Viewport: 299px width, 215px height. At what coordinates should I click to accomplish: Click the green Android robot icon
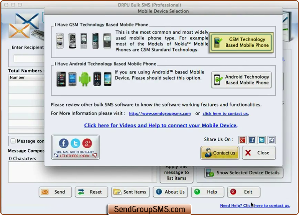pyautogui.click(x=85, y=79)
